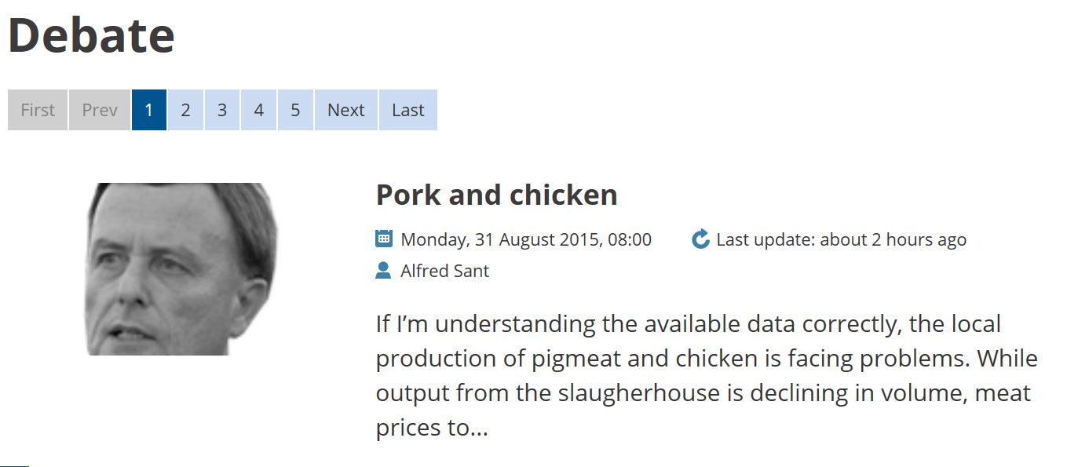
Task: Jump to page 4
Action: [258, 110]
